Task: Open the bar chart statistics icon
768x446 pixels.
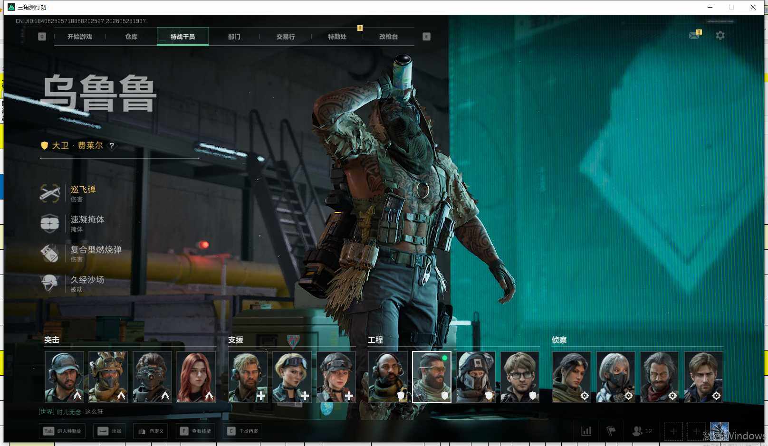Action: click(x=586, y=431)
